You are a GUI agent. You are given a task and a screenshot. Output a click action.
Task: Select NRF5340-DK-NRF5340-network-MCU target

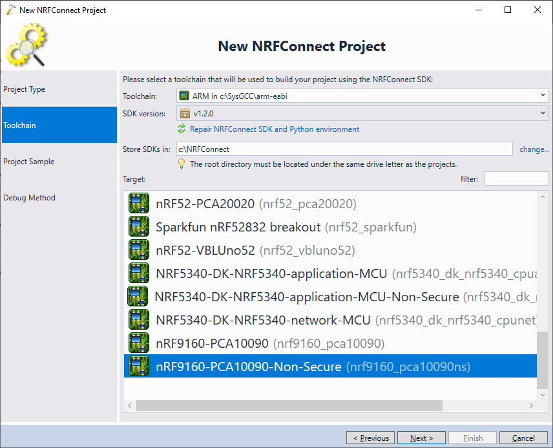[x=330, y=320]
